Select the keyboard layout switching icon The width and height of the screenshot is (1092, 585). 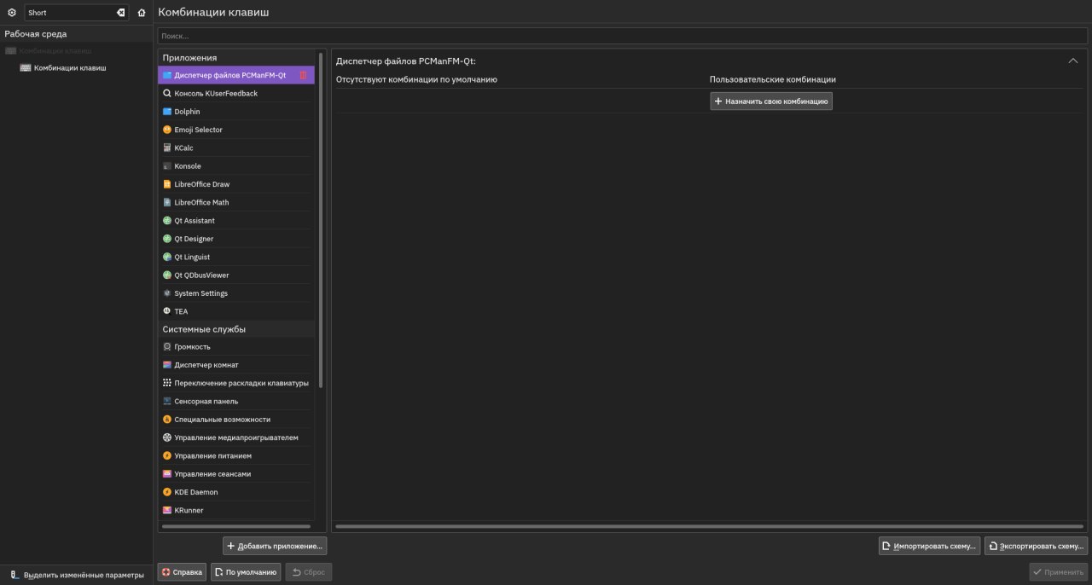(167, 384)
